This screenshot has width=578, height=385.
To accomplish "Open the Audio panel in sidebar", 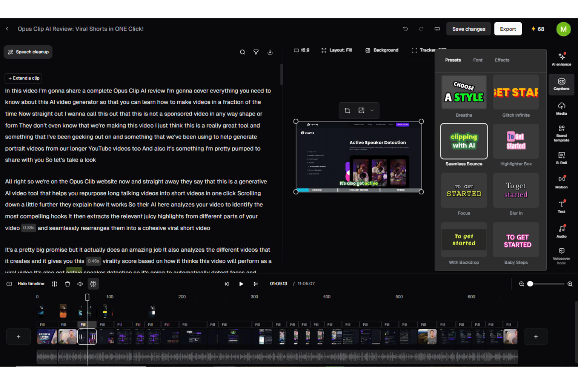I will point(561,231).
